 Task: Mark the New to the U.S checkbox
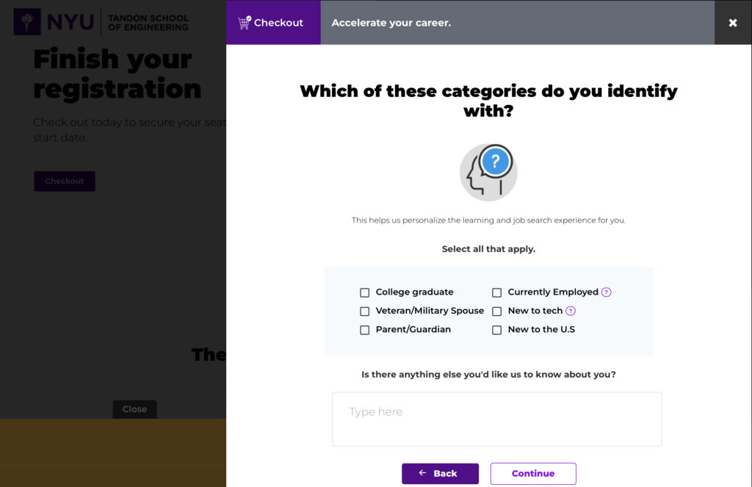pos(497,330)
